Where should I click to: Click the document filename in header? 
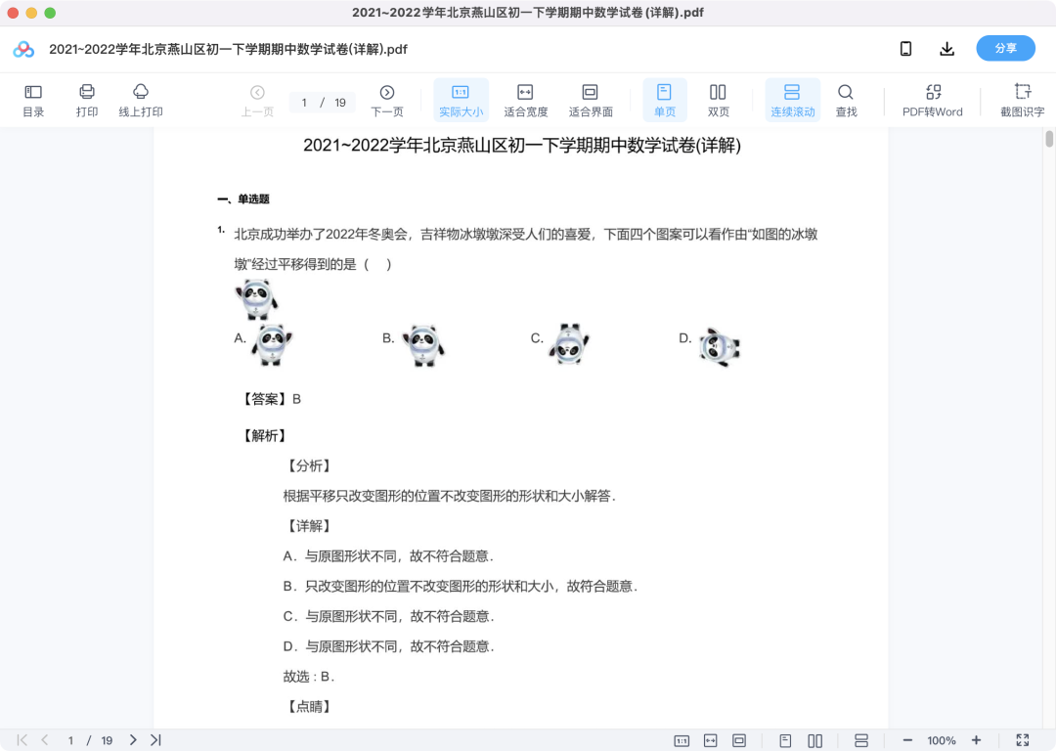point(228,49)
